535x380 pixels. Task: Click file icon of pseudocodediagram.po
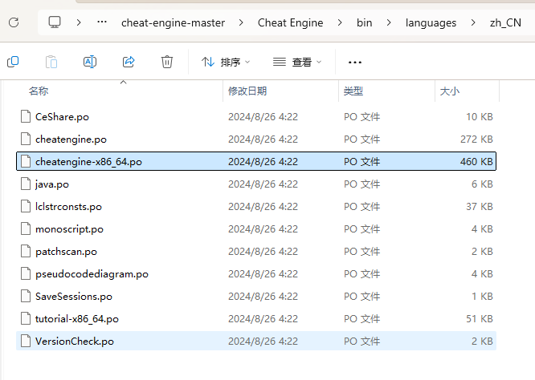coord(26,273)
